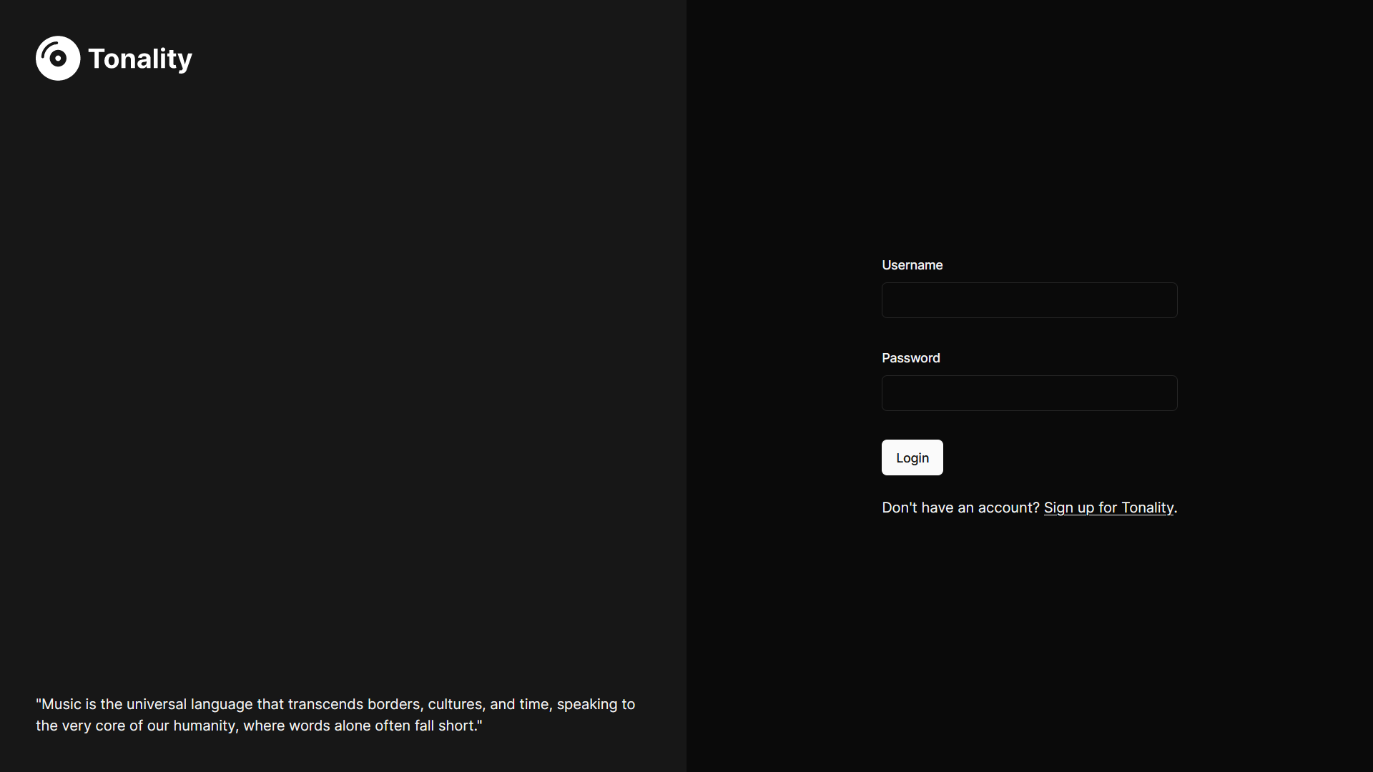Click the word "humanity" in the quote
Viewport: 1373px width, 772px height.
205,726
